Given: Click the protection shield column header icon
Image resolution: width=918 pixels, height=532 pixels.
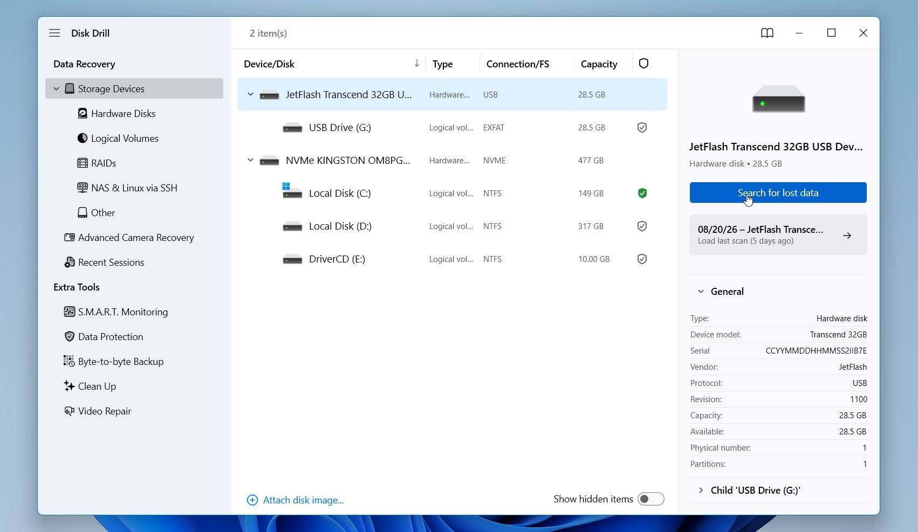Looking at the screenshot, I should point(643,64).
